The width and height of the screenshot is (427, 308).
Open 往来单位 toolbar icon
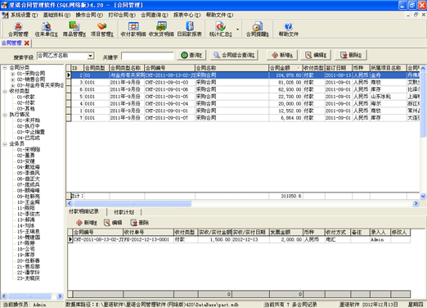46,29
